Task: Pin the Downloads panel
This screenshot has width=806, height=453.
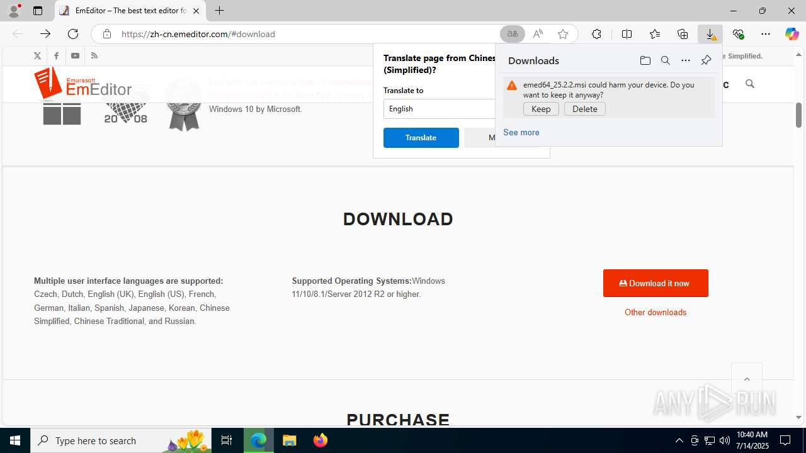Action: click(x=706, y=60)
